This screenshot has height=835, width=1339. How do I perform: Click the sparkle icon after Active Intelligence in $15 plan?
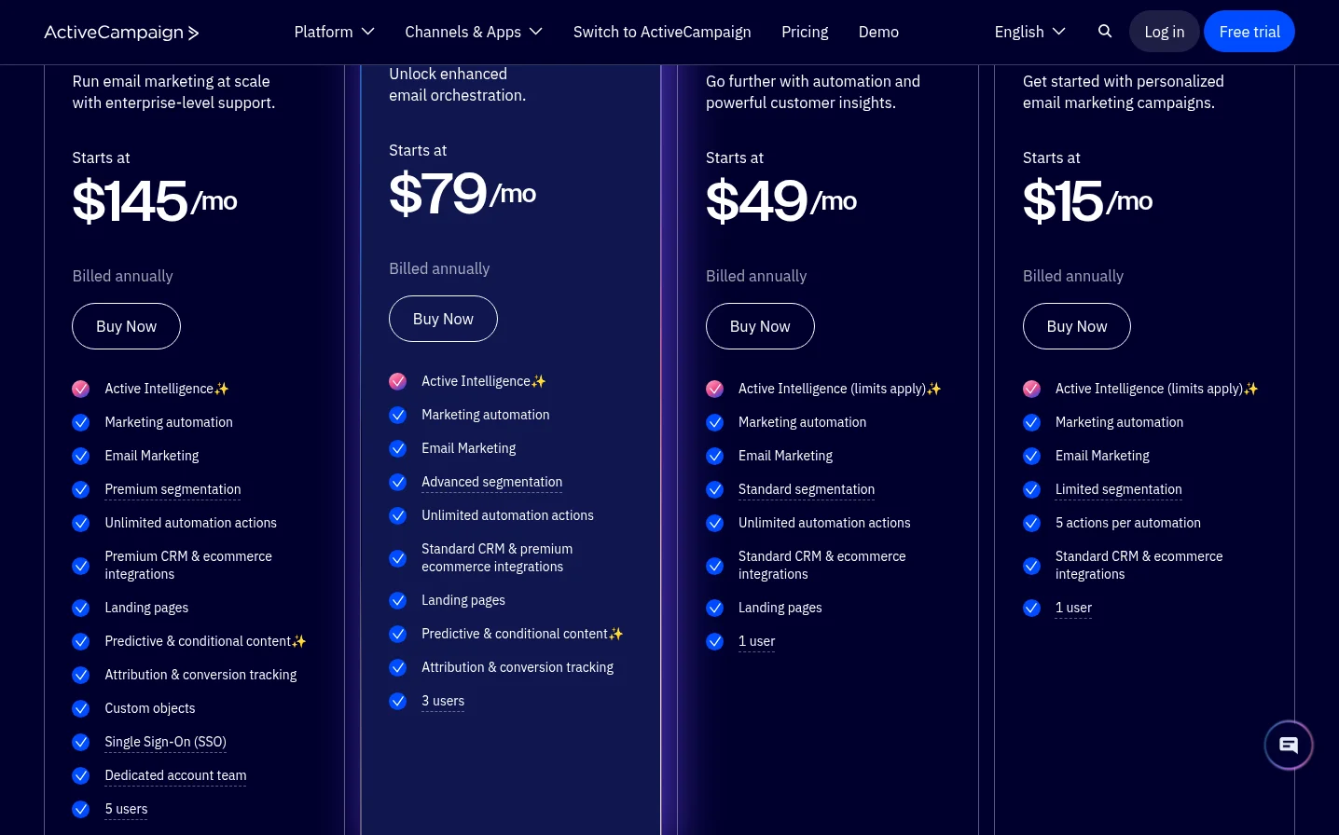[x=1250, y=389]
